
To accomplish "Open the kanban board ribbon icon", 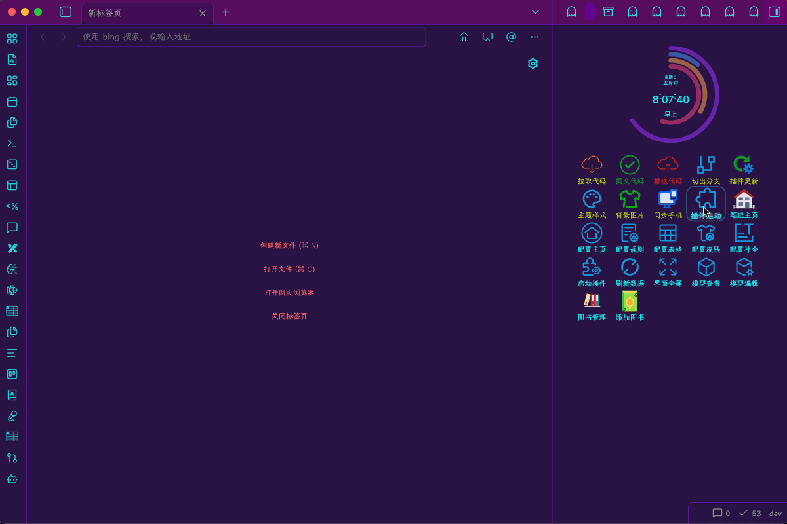I will 12,374.
